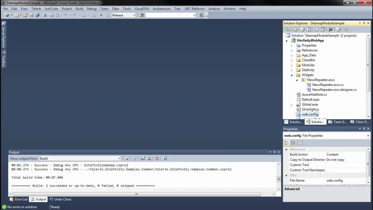
Task: Click Alphabetical sort icon in Properties panel
Action: click(x=293, y=143)
